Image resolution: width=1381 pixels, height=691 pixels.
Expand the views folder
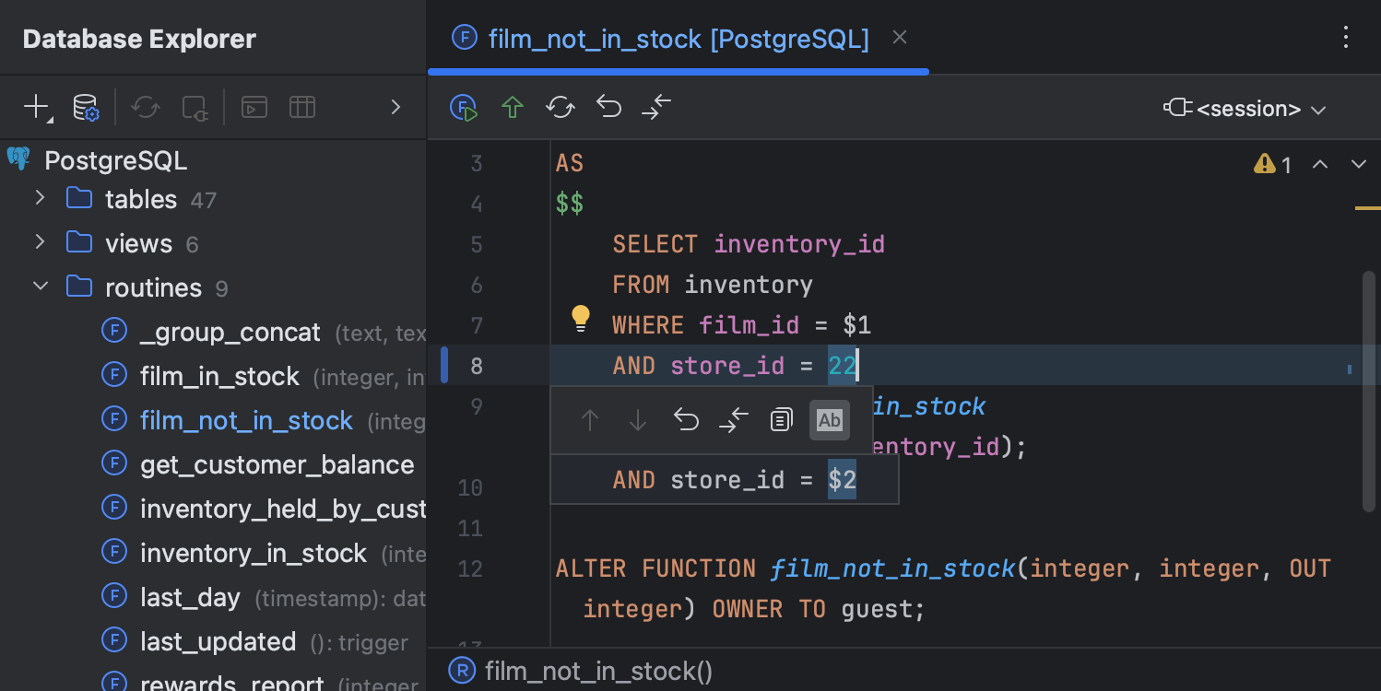click(40, 242)
